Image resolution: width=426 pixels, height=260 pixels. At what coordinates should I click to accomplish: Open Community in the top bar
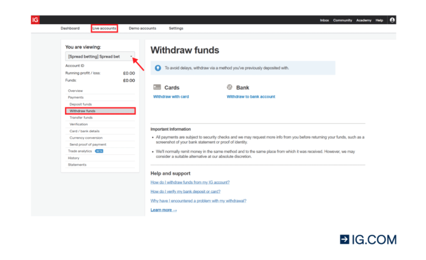point(343,20)
